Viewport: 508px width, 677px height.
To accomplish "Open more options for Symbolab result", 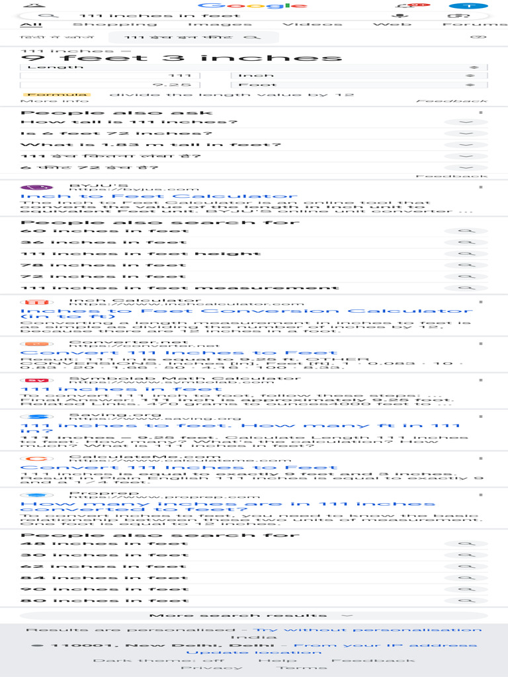I will coord(481,380).
